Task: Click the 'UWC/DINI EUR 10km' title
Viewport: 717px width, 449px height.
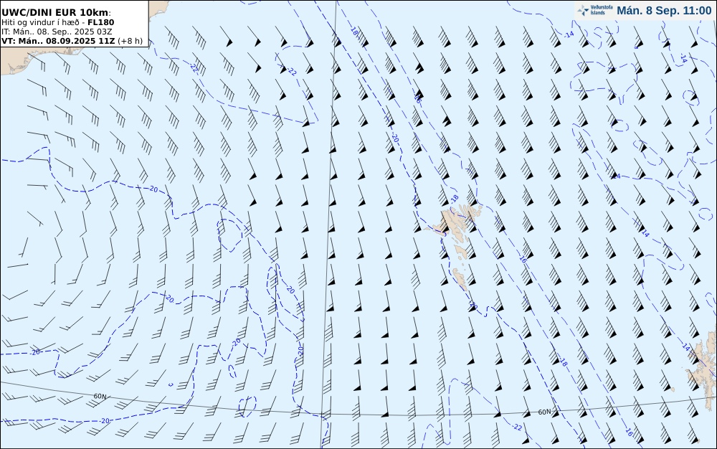Action: tap(56, 13)
